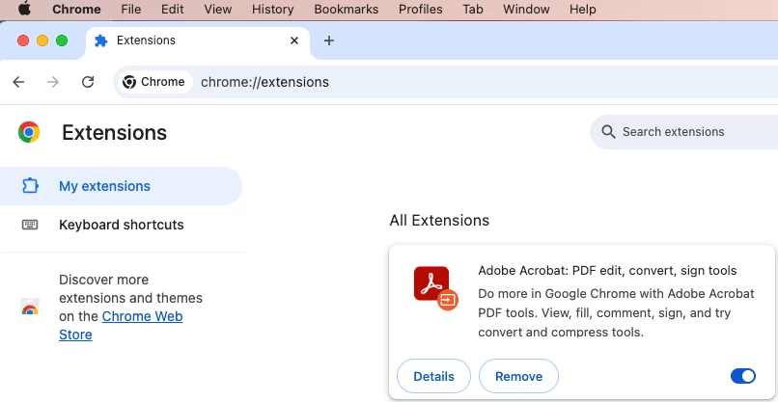Click the search magnifier icon
778x402 pixels.
coord(608,132)
